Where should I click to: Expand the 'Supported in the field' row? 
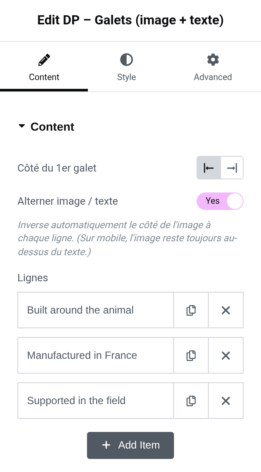coord(96,401)
